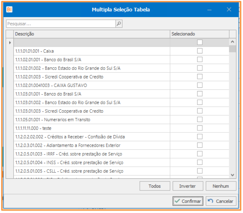243x213 pixels.
Task: Click the vertical scrollbar thumb
Action: click(x=232, y=49)
